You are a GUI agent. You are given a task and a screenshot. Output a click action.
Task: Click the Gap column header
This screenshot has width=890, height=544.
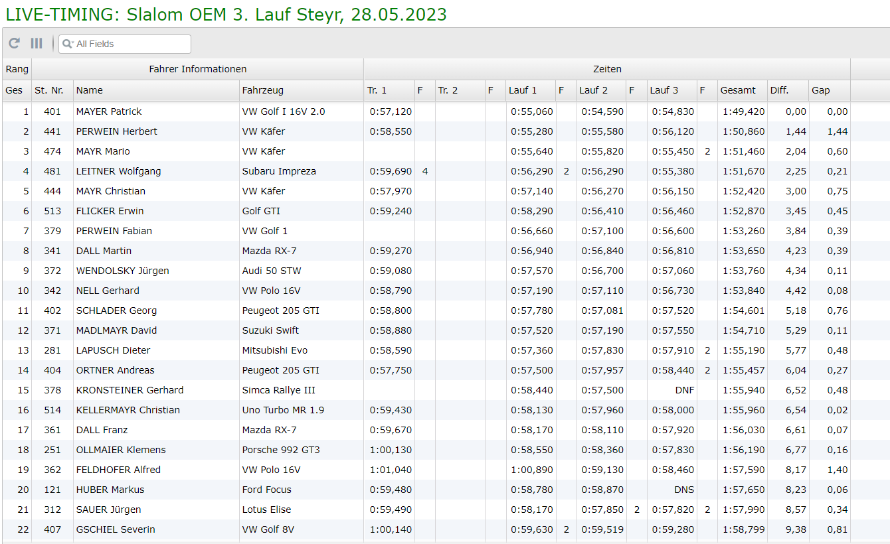point(820,90)
